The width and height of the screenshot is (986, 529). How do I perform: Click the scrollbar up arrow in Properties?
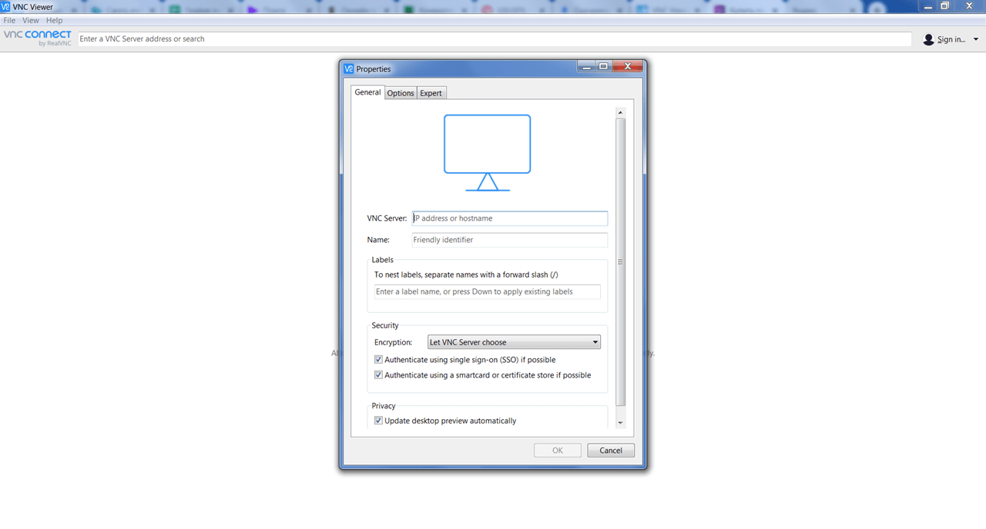[x=621, y=113]
